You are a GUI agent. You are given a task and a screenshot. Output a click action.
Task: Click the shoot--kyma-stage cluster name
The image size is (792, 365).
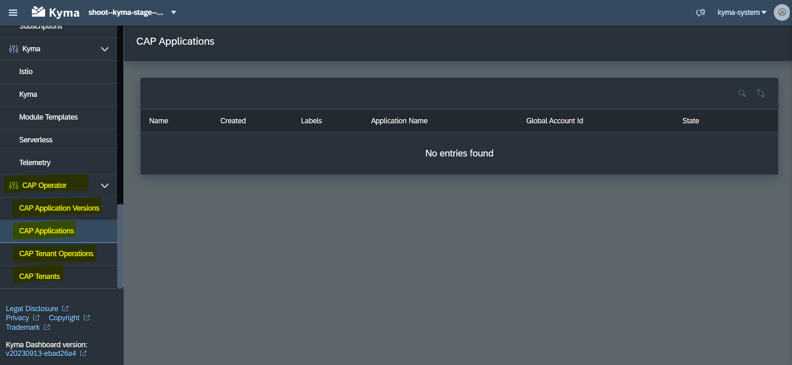point(126,12)
